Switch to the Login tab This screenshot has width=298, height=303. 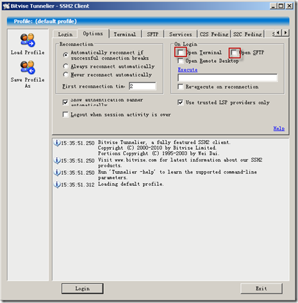65,34
